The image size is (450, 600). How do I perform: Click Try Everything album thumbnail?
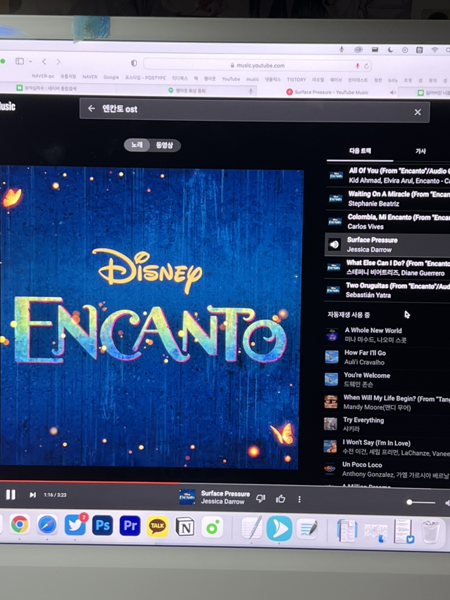coord(330,424)
